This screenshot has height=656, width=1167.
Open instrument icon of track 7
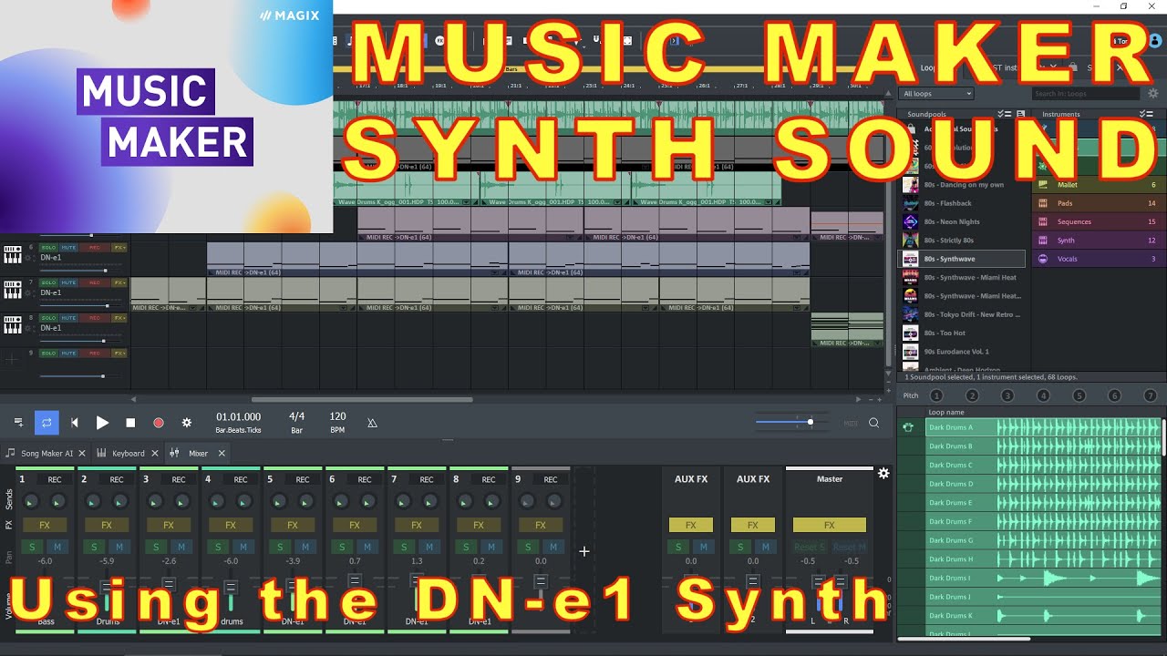coord(13,290)
